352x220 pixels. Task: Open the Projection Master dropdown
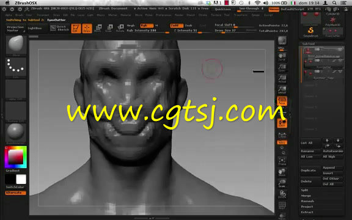click(x=15, y=29)
